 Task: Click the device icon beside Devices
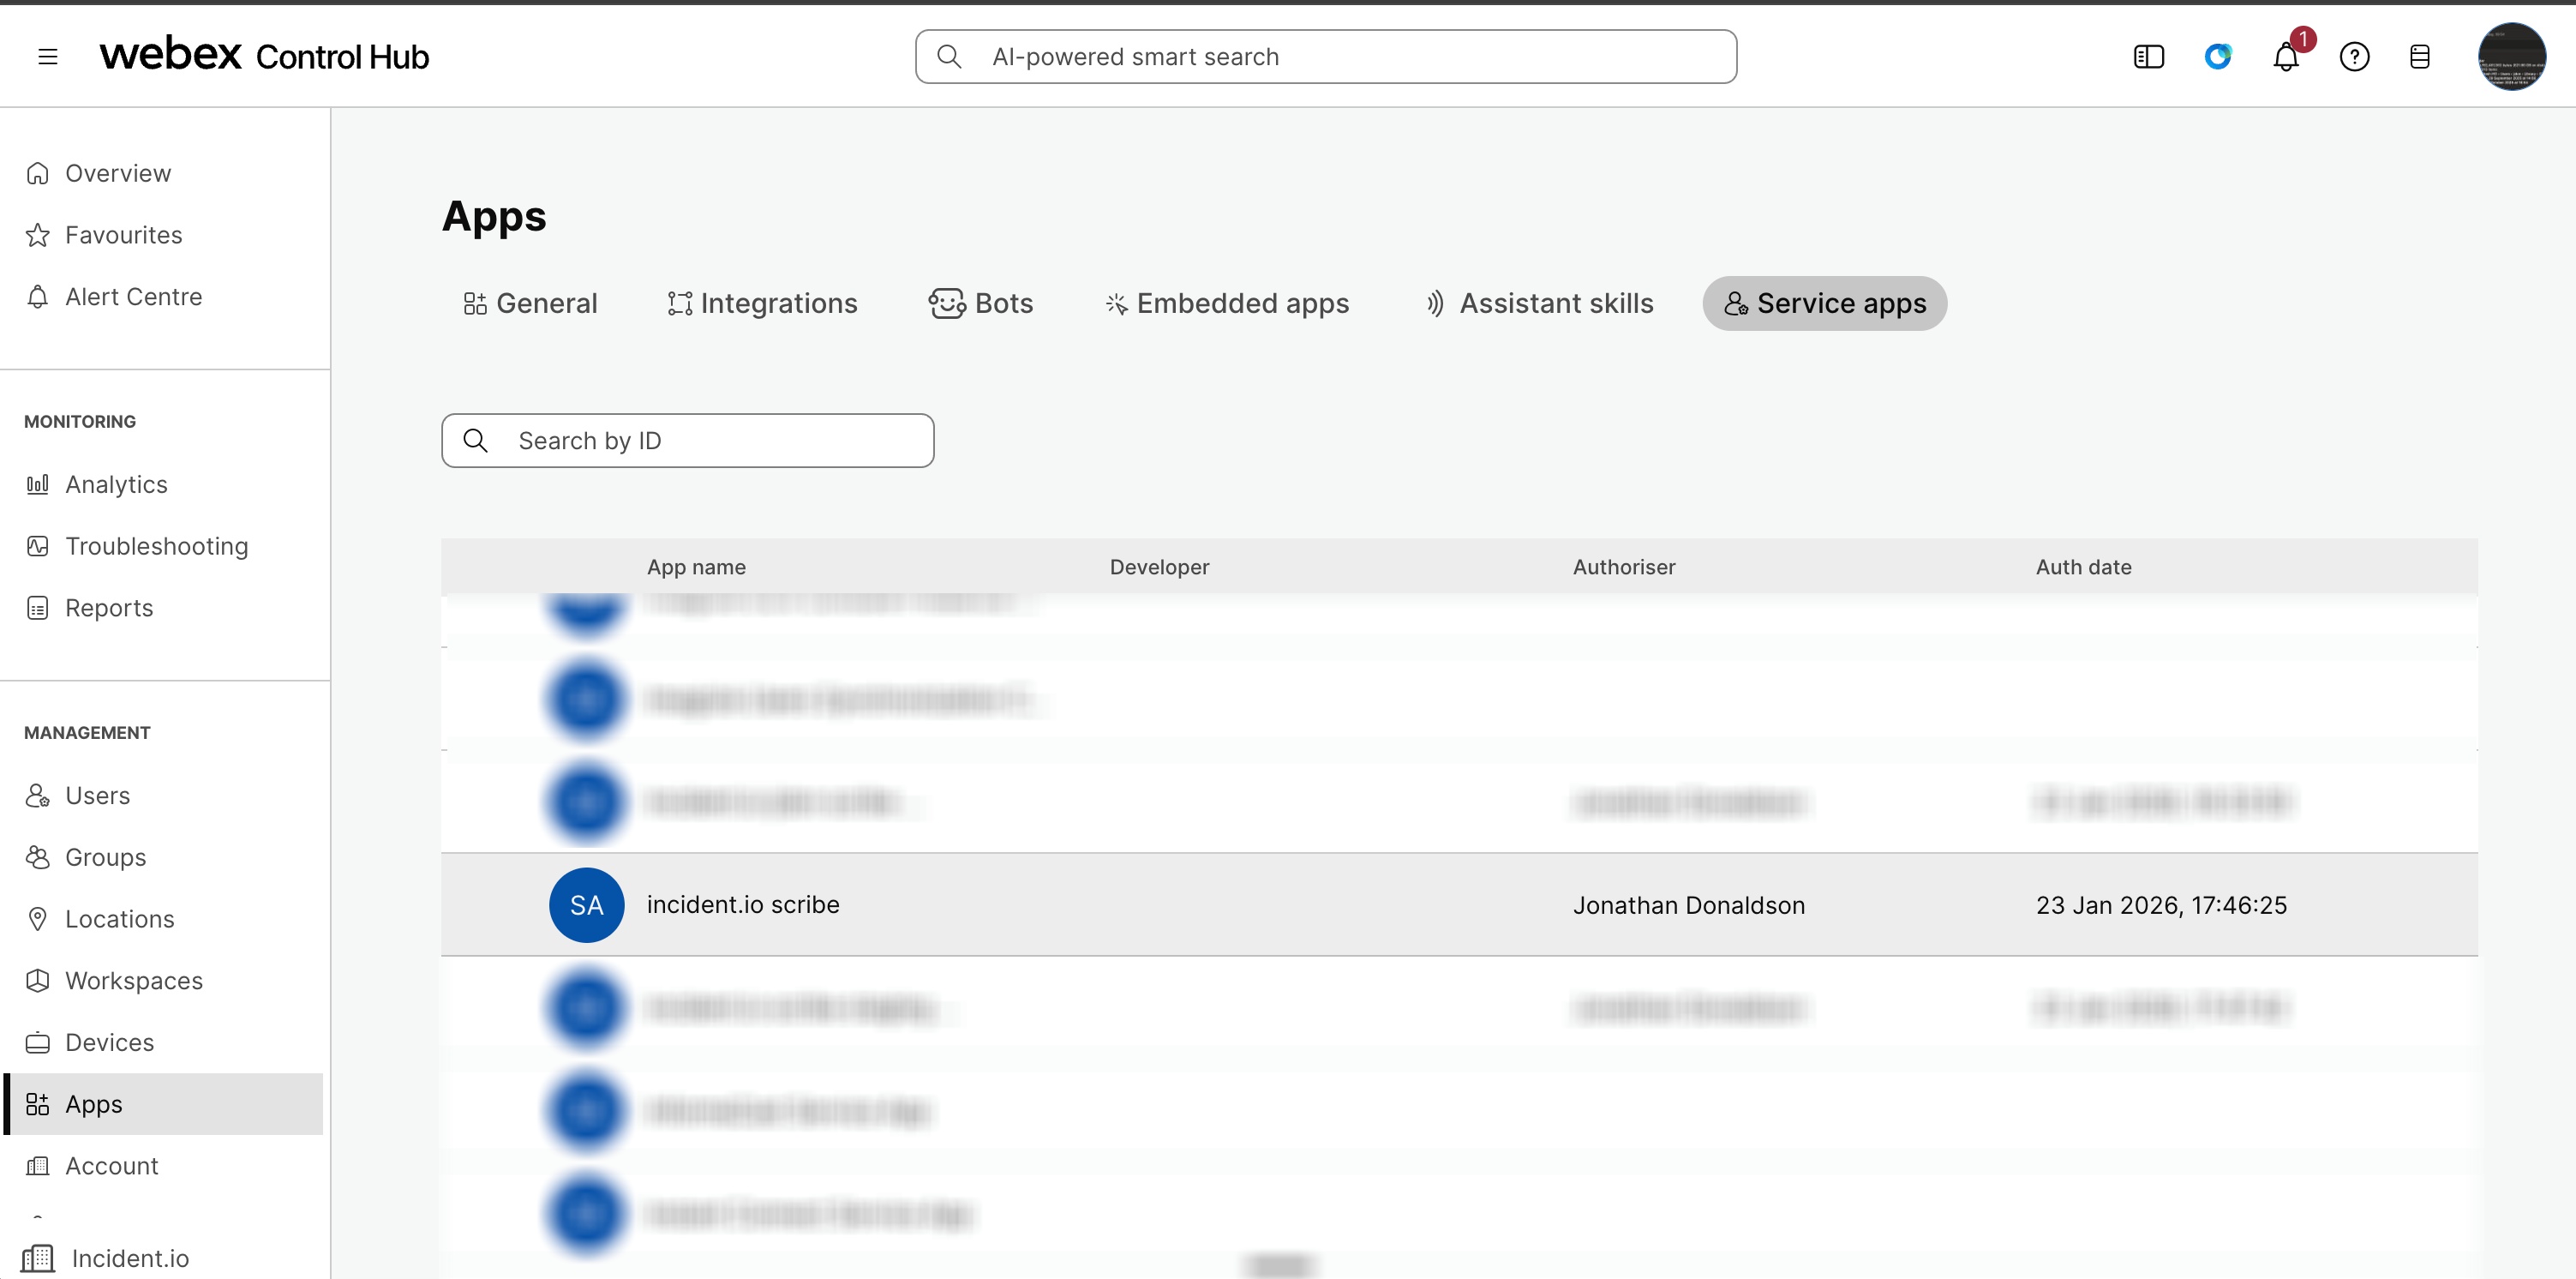(x=37, y=1042)
